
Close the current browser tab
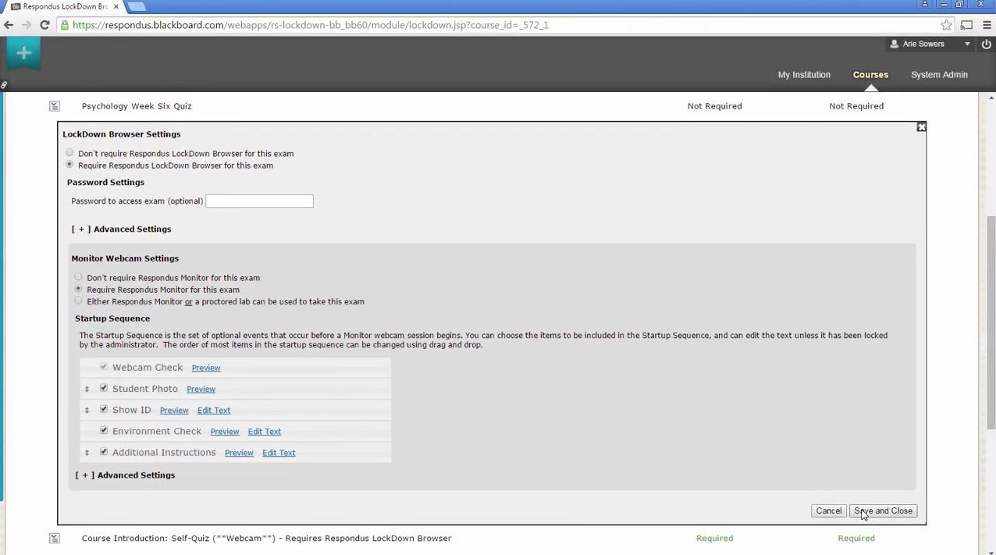click(x=116, y=6)
